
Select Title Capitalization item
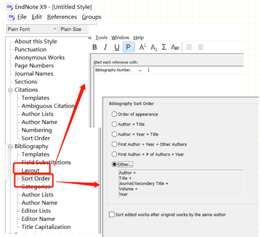point(46,227)
